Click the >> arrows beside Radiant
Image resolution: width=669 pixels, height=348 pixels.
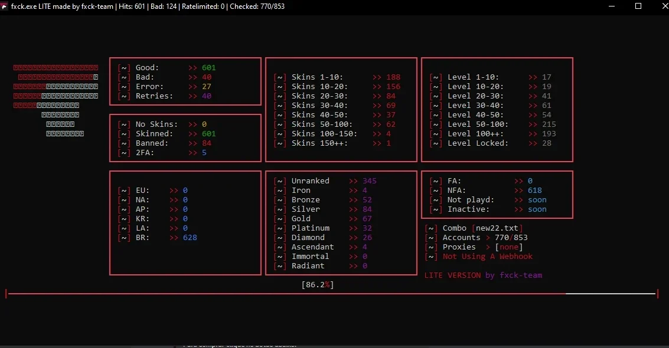click(353, 266)
